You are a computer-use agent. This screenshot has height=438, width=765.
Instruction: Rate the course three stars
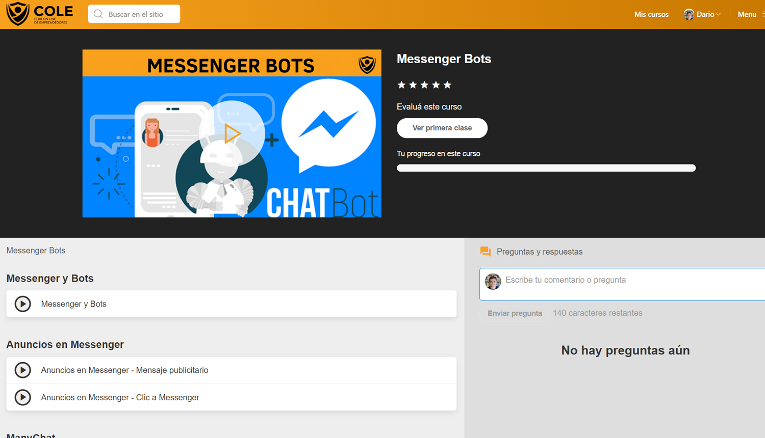[x=424, y=85]
